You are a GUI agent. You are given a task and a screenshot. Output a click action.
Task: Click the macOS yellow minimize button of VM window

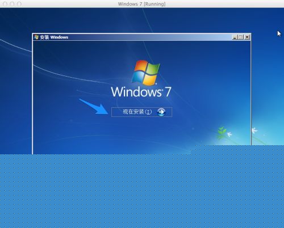(x=12, y=3)
